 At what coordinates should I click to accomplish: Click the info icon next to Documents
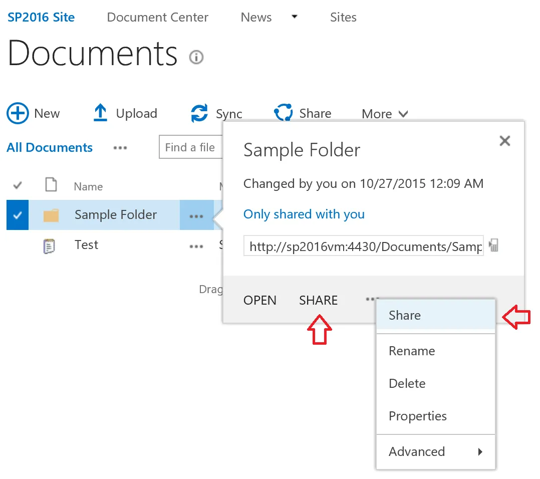coord(196,57)
